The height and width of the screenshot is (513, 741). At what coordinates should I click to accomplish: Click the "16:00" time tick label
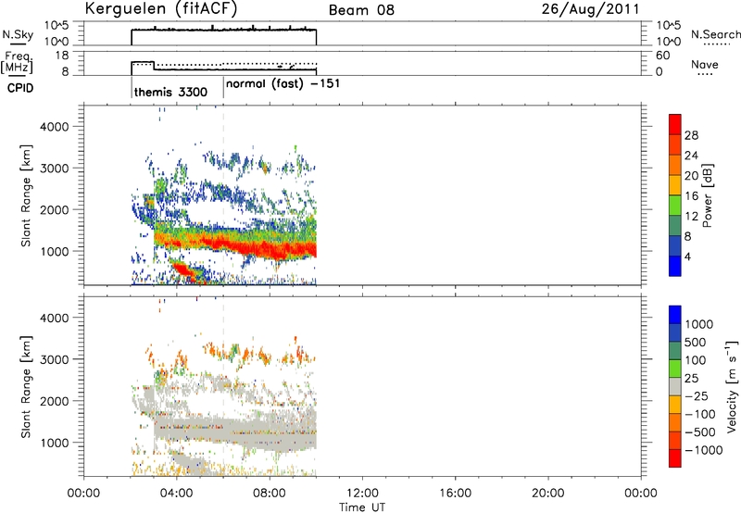[455, 494]
